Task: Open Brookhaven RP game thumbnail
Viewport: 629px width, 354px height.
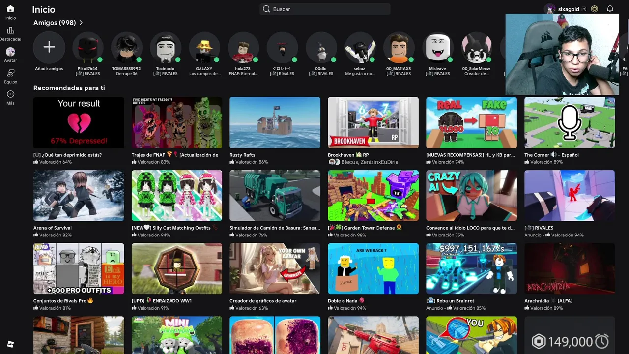Action: [x=373, y=122]
